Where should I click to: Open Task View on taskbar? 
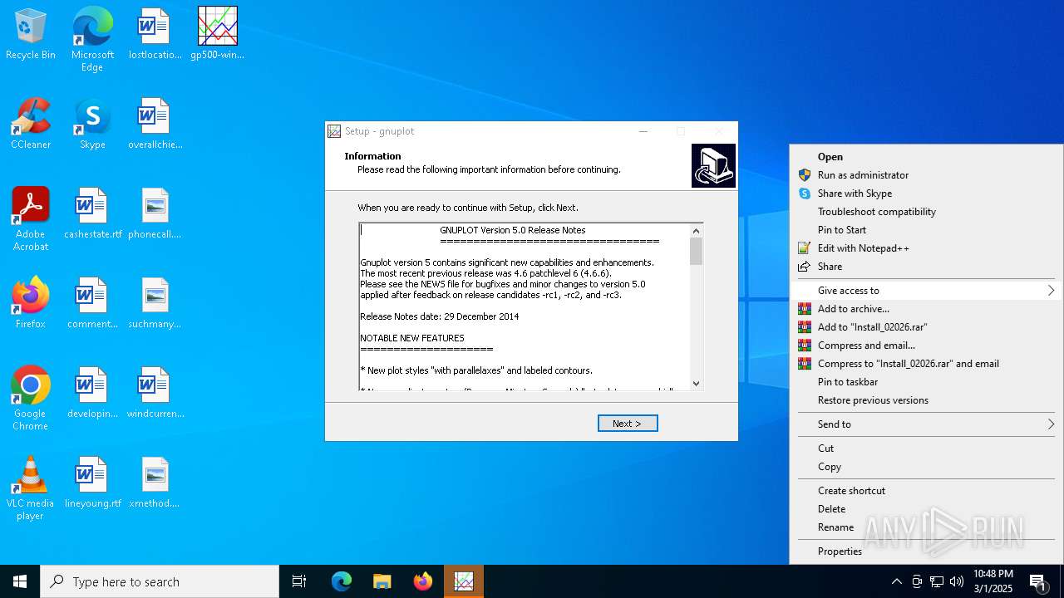[x=299, y=581]
